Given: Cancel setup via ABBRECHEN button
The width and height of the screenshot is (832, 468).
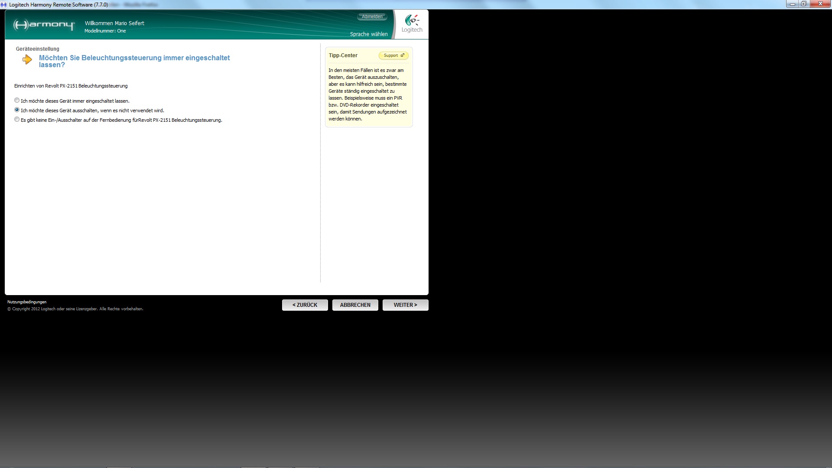Looking at the screenshot, I should [355, 305].
